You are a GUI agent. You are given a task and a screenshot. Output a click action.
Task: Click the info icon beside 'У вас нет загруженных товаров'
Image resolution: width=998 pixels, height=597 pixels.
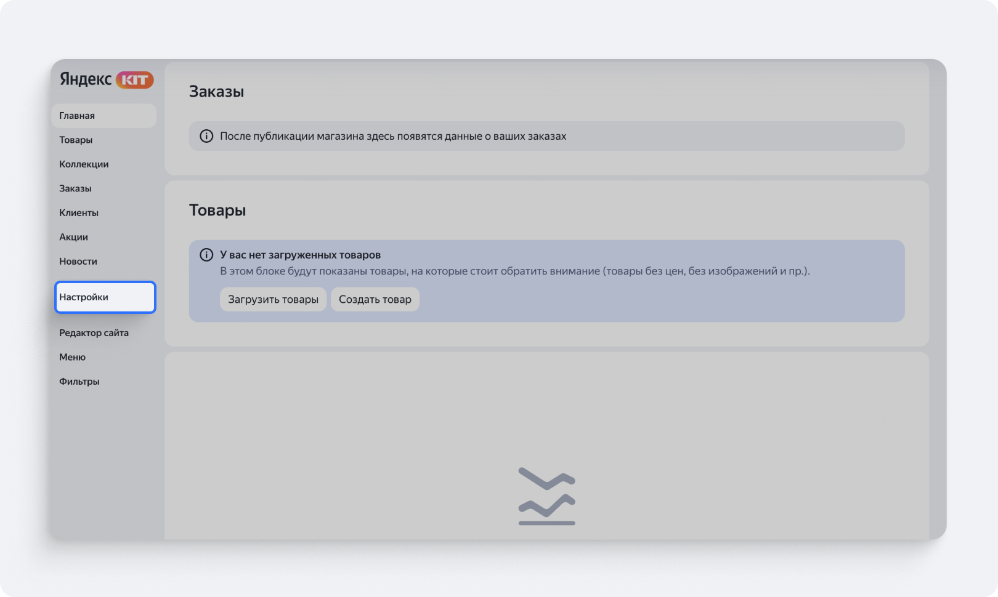(206, 255)
